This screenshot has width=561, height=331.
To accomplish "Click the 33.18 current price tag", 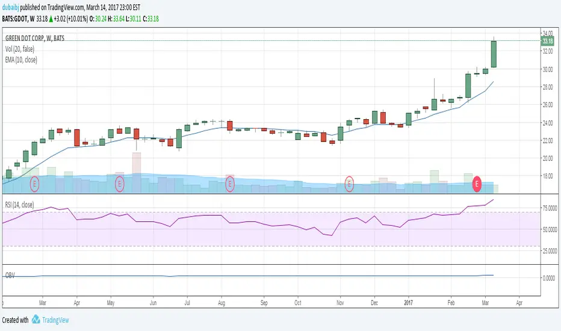I will pyautogui.click(x=548, y=41).
